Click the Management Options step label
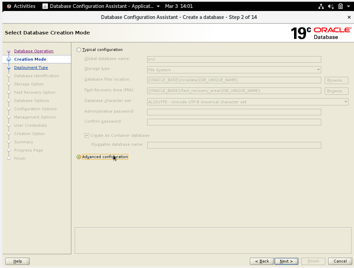Screen dimensions: 354x268 coord(35,117)
